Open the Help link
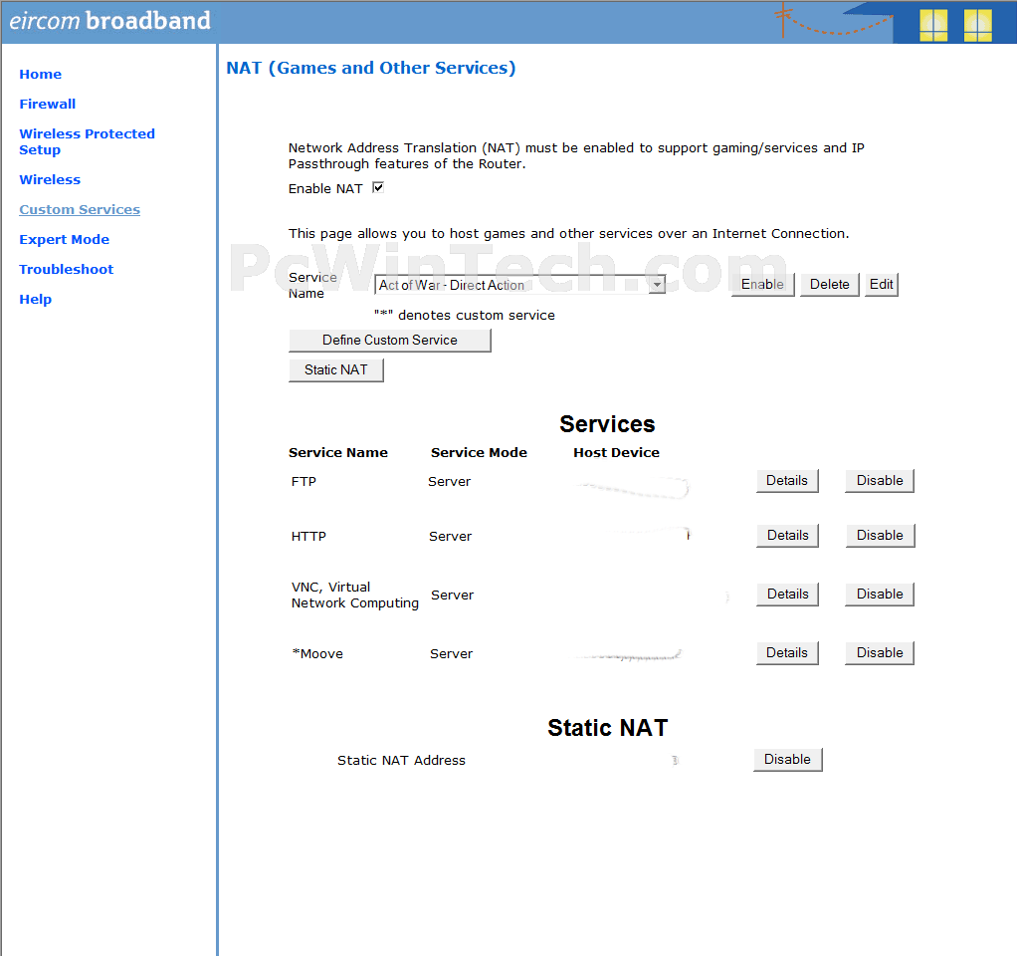Viewport: 1017px width, 956px height. tap(36, 299)
